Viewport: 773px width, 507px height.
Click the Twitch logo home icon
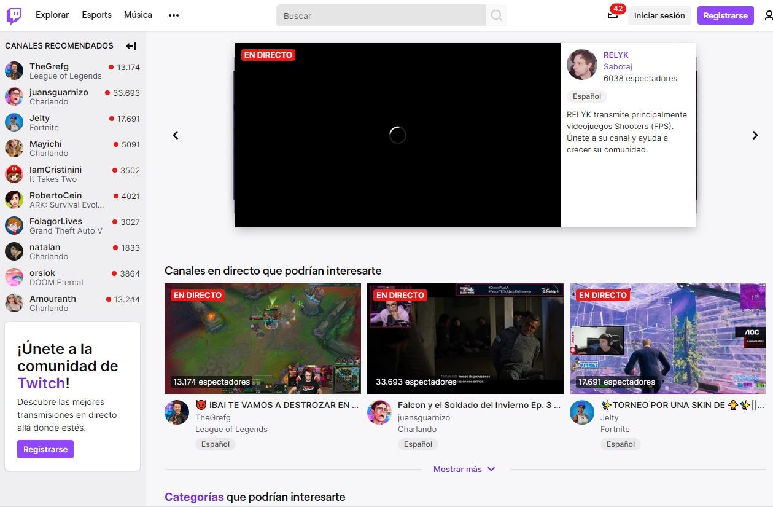[14, 15]
